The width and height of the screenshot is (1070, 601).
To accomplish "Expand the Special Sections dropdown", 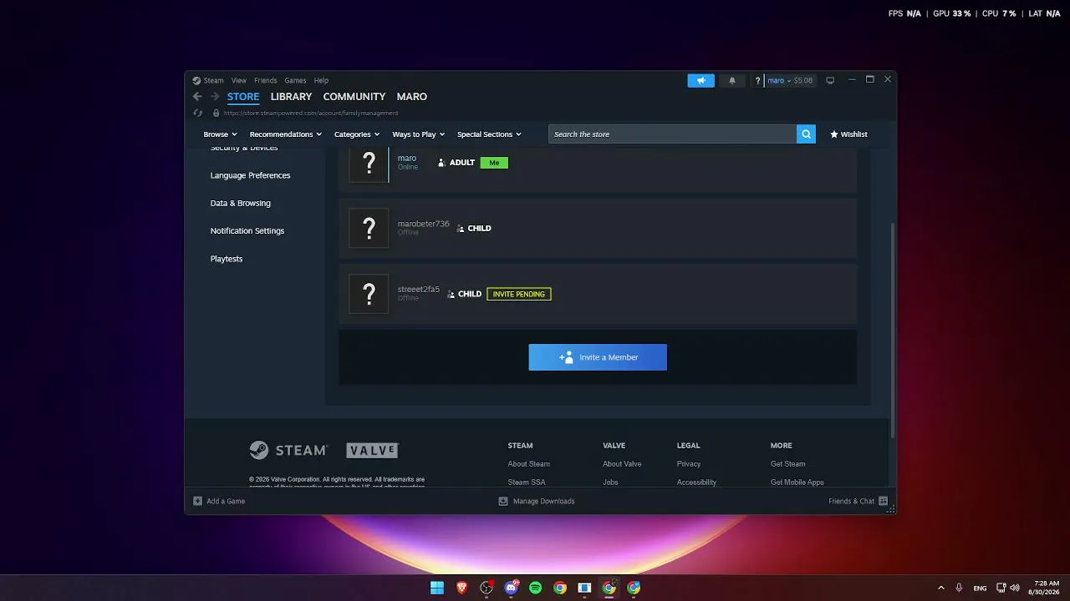I will (x=489, y=134).
